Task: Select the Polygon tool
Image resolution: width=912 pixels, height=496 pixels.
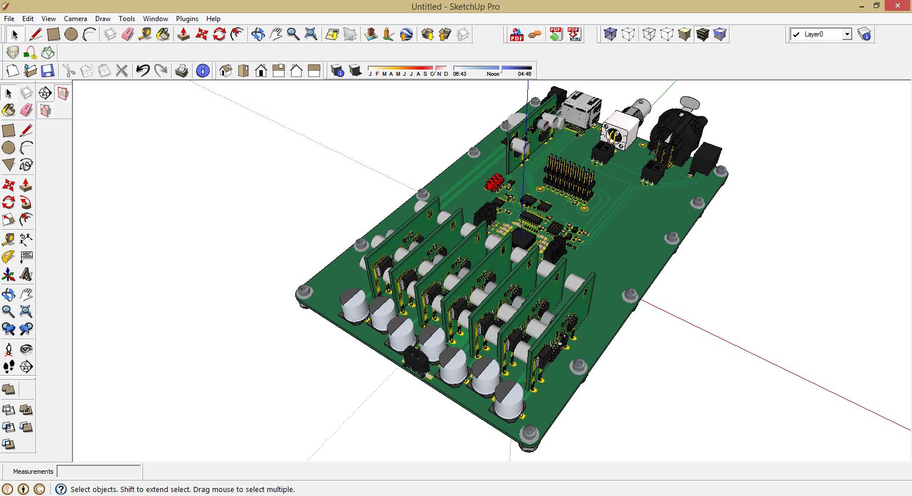Action: point(9,165)
